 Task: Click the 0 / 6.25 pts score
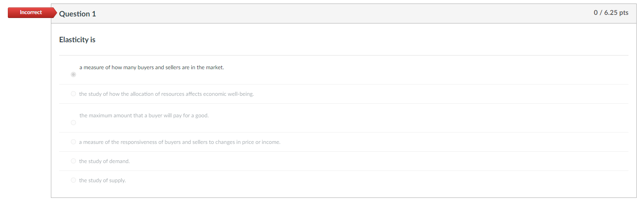coord(611,13)
